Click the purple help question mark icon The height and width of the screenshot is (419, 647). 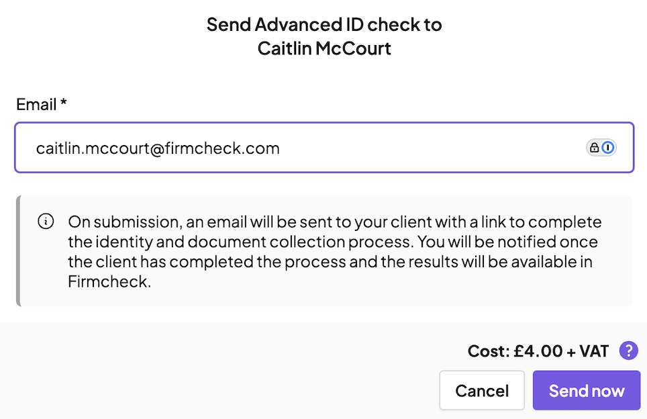tap(628, 350)
